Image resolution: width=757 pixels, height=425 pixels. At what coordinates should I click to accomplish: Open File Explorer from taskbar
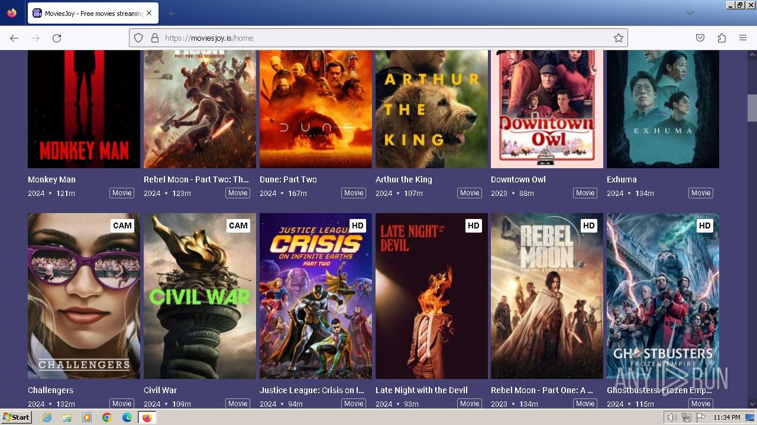pos(67,417)
